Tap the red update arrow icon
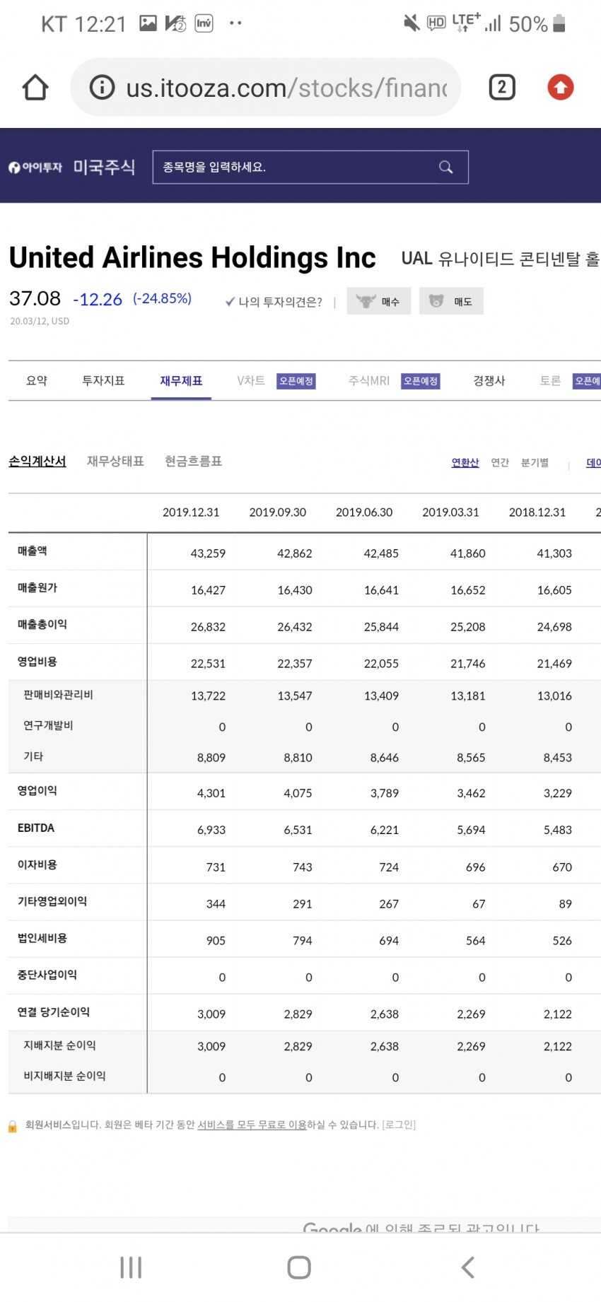 point(561,88)
